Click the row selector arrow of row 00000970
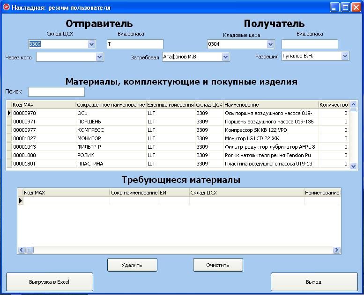Screen dimensions: 364x295 pyautogui.click(x=9, y=113)
